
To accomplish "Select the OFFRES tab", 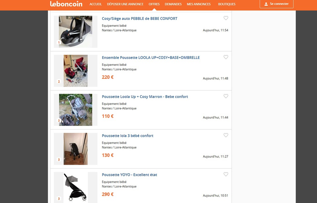I will (154, 4).
